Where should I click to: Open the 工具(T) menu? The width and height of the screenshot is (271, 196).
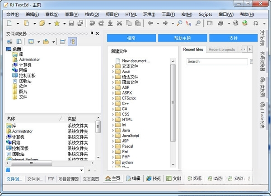pos(168,14)
